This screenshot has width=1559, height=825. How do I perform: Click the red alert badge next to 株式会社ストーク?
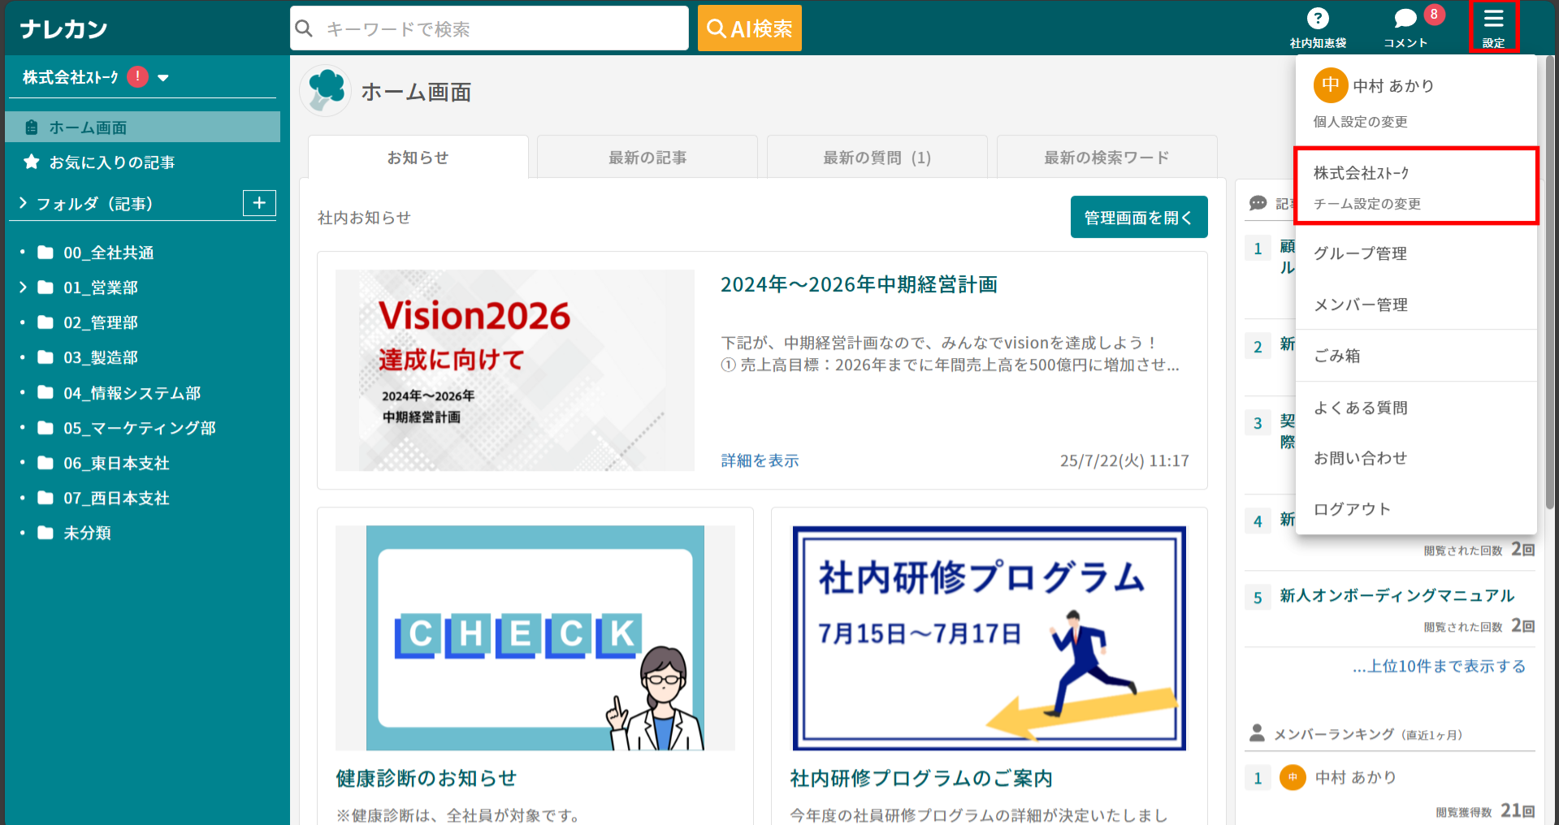coord(137,77)
